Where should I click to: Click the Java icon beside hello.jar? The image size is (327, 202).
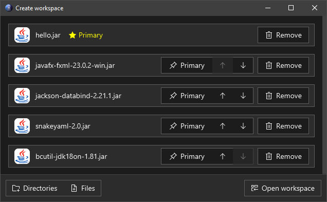pyautogui.click(x=22, y=35)
